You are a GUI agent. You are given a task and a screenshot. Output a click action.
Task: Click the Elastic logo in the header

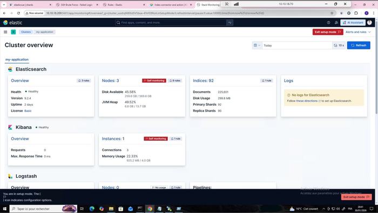pyautogui.click(x=13, y=23)
